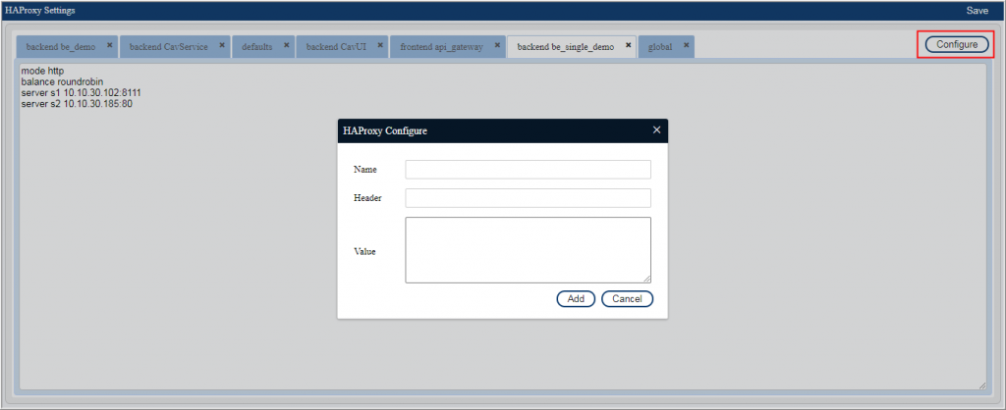Focus the Header input field
1006x410 pixels.
[528, 198]
